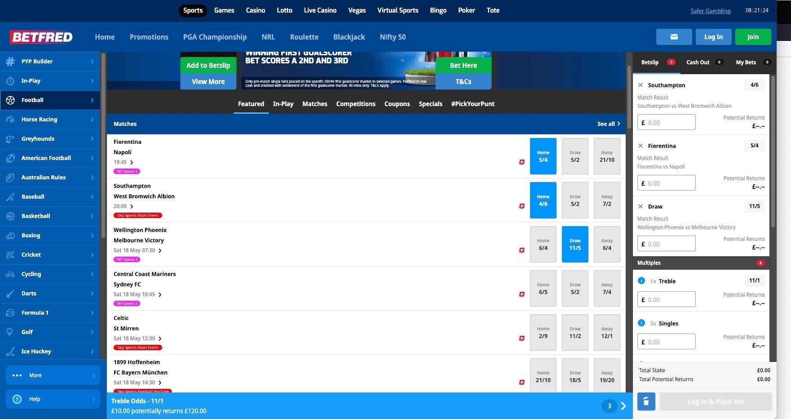Click PickYourPunt icon for Fiorentina v Napoli
Viewport: 791px width, 419px height.
click(x=521, y=162)
